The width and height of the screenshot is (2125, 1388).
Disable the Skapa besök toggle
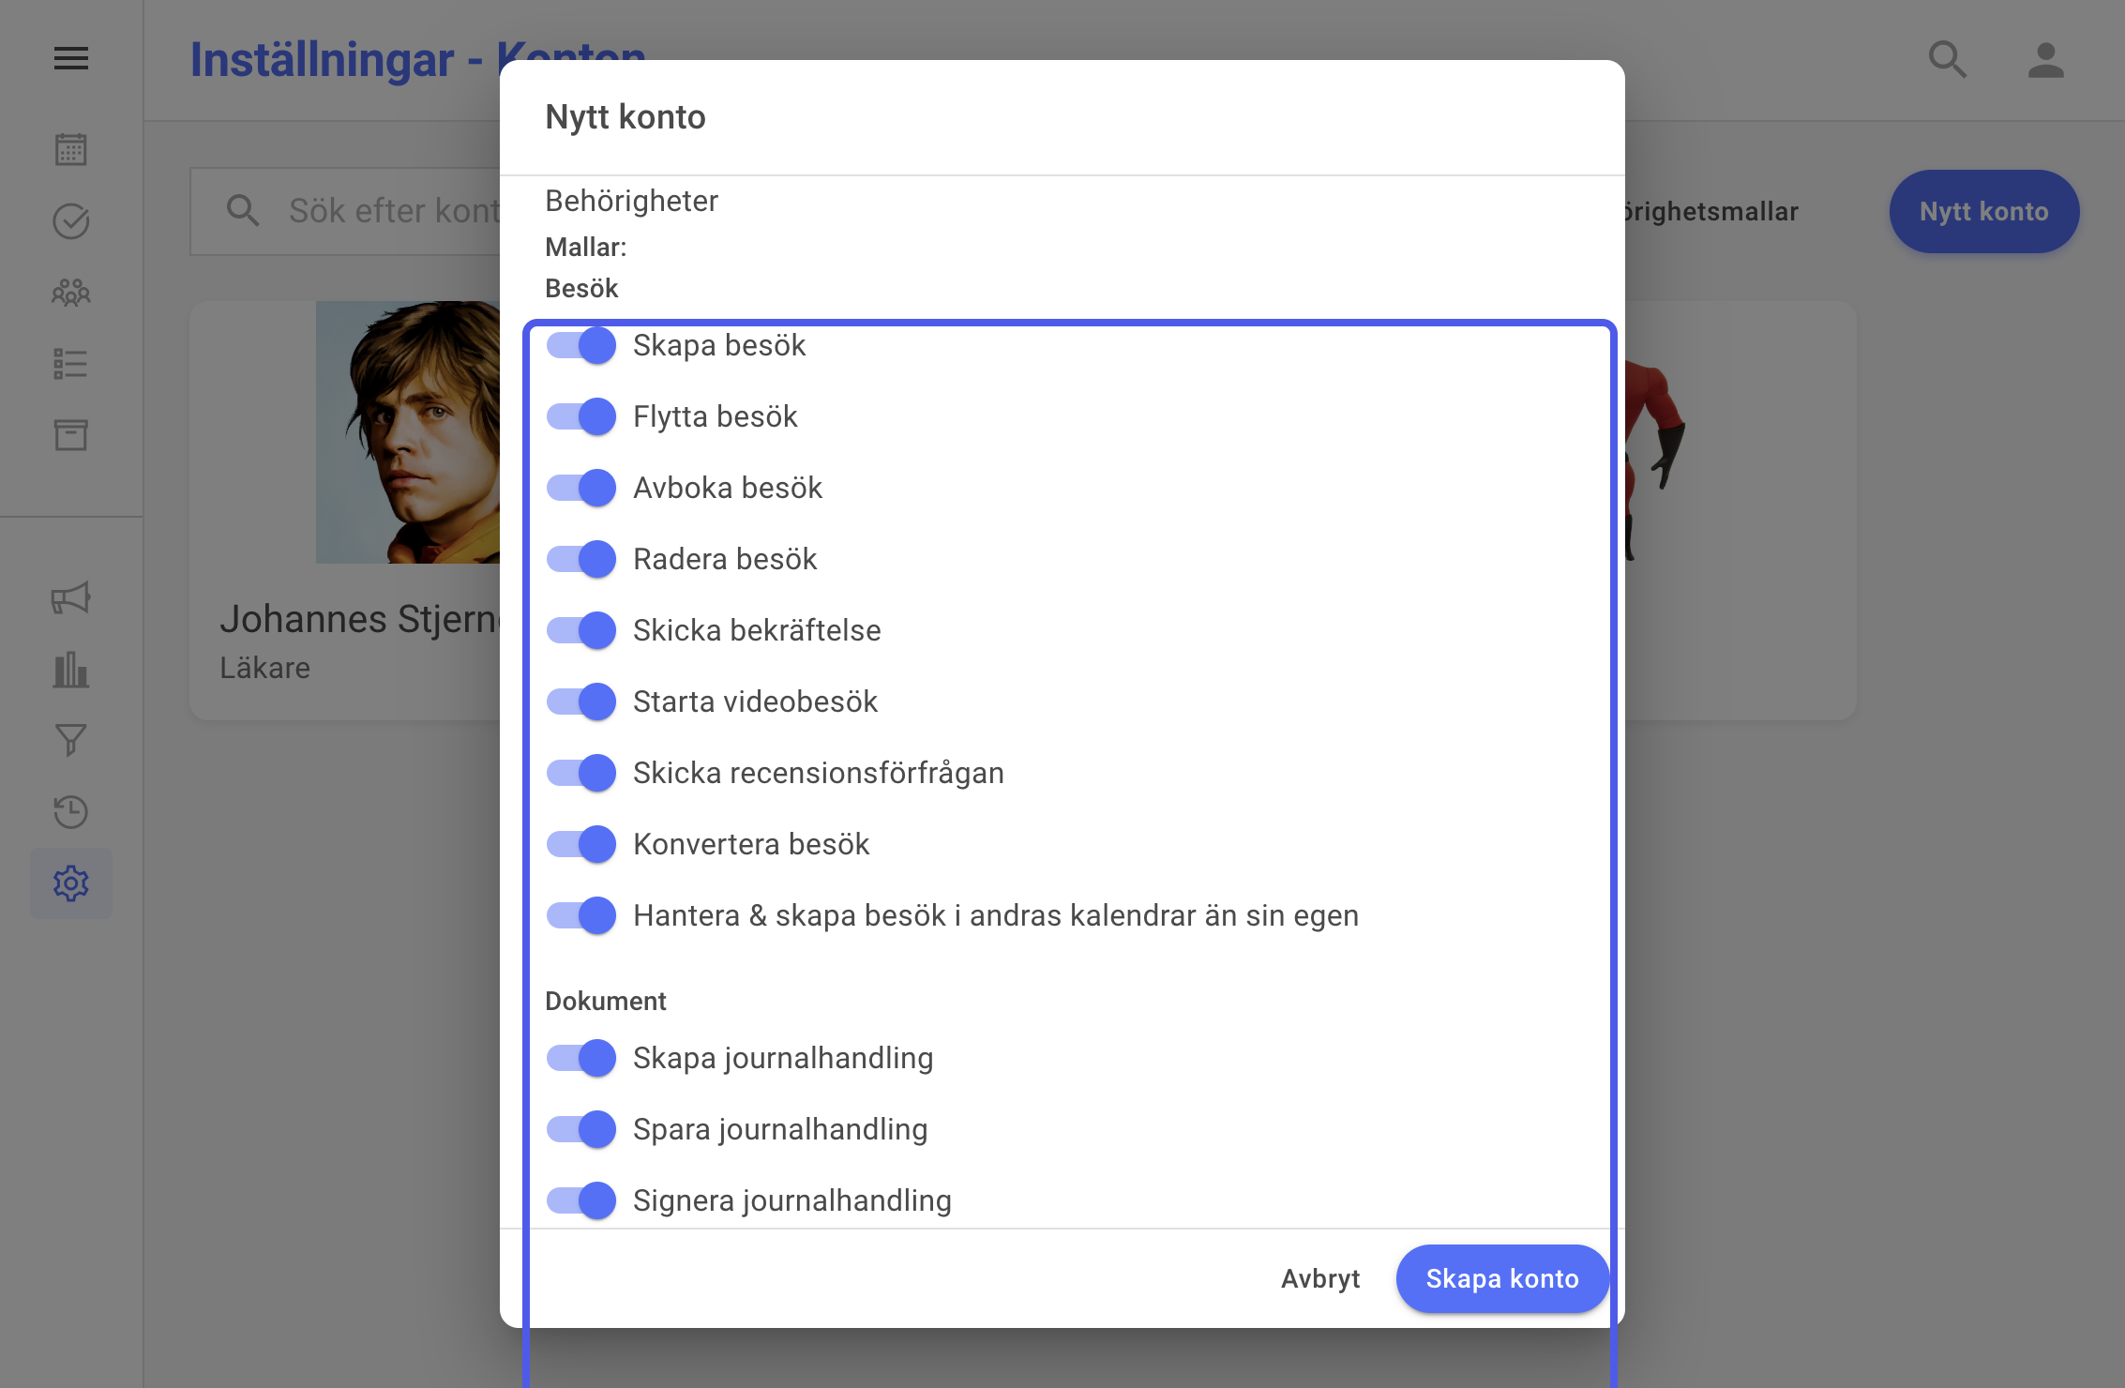tap(581, 345)
